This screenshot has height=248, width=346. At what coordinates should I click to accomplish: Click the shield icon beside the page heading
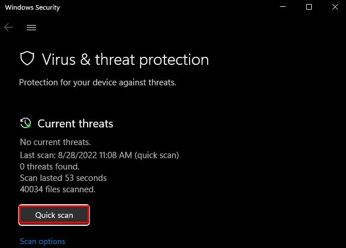pyautogui.click(x=27, y=59)
